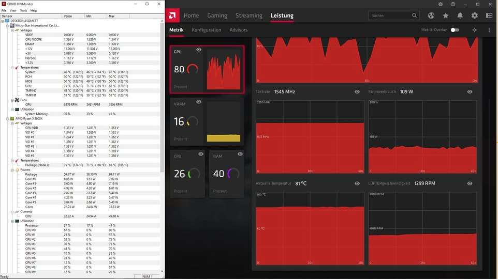Click the metric tracking crosshair icon

[475, 30]
